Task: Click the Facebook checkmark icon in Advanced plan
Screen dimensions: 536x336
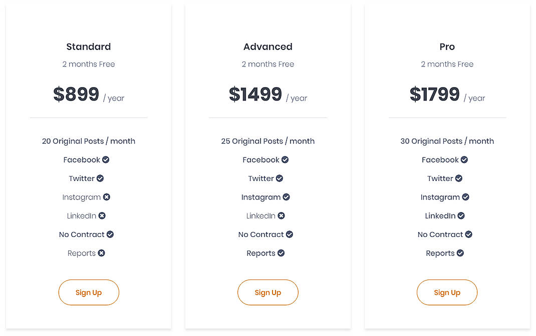Action: [x=285, y=159]
